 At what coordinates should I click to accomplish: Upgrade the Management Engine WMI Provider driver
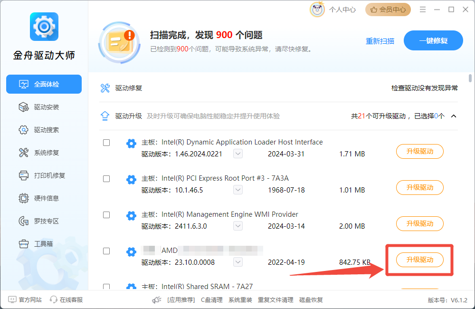(420, 223)
